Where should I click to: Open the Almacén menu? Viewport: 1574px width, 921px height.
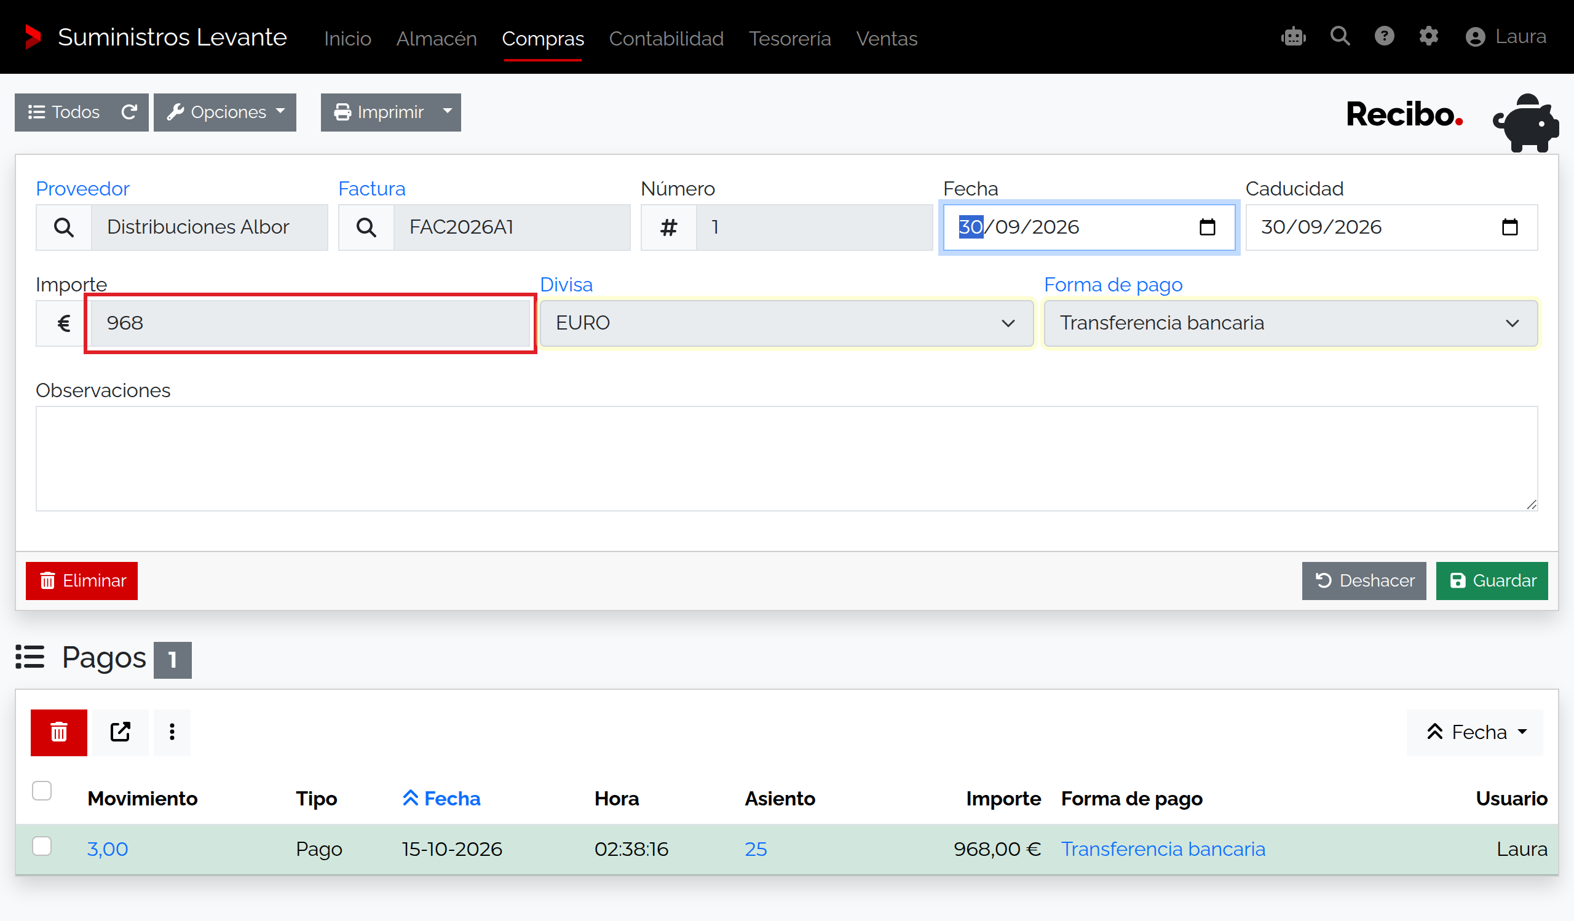[437, 39]
